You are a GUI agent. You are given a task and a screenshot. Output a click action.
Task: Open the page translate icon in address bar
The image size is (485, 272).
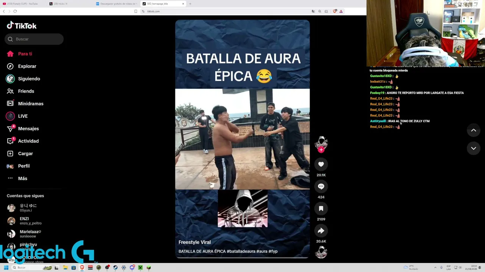(313, 11)
